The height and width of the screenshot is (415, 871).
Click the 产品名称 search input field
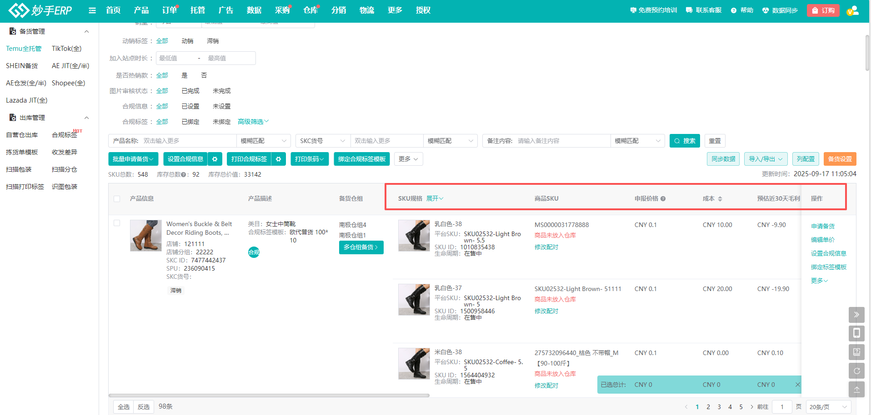click(x=188, y=141)
